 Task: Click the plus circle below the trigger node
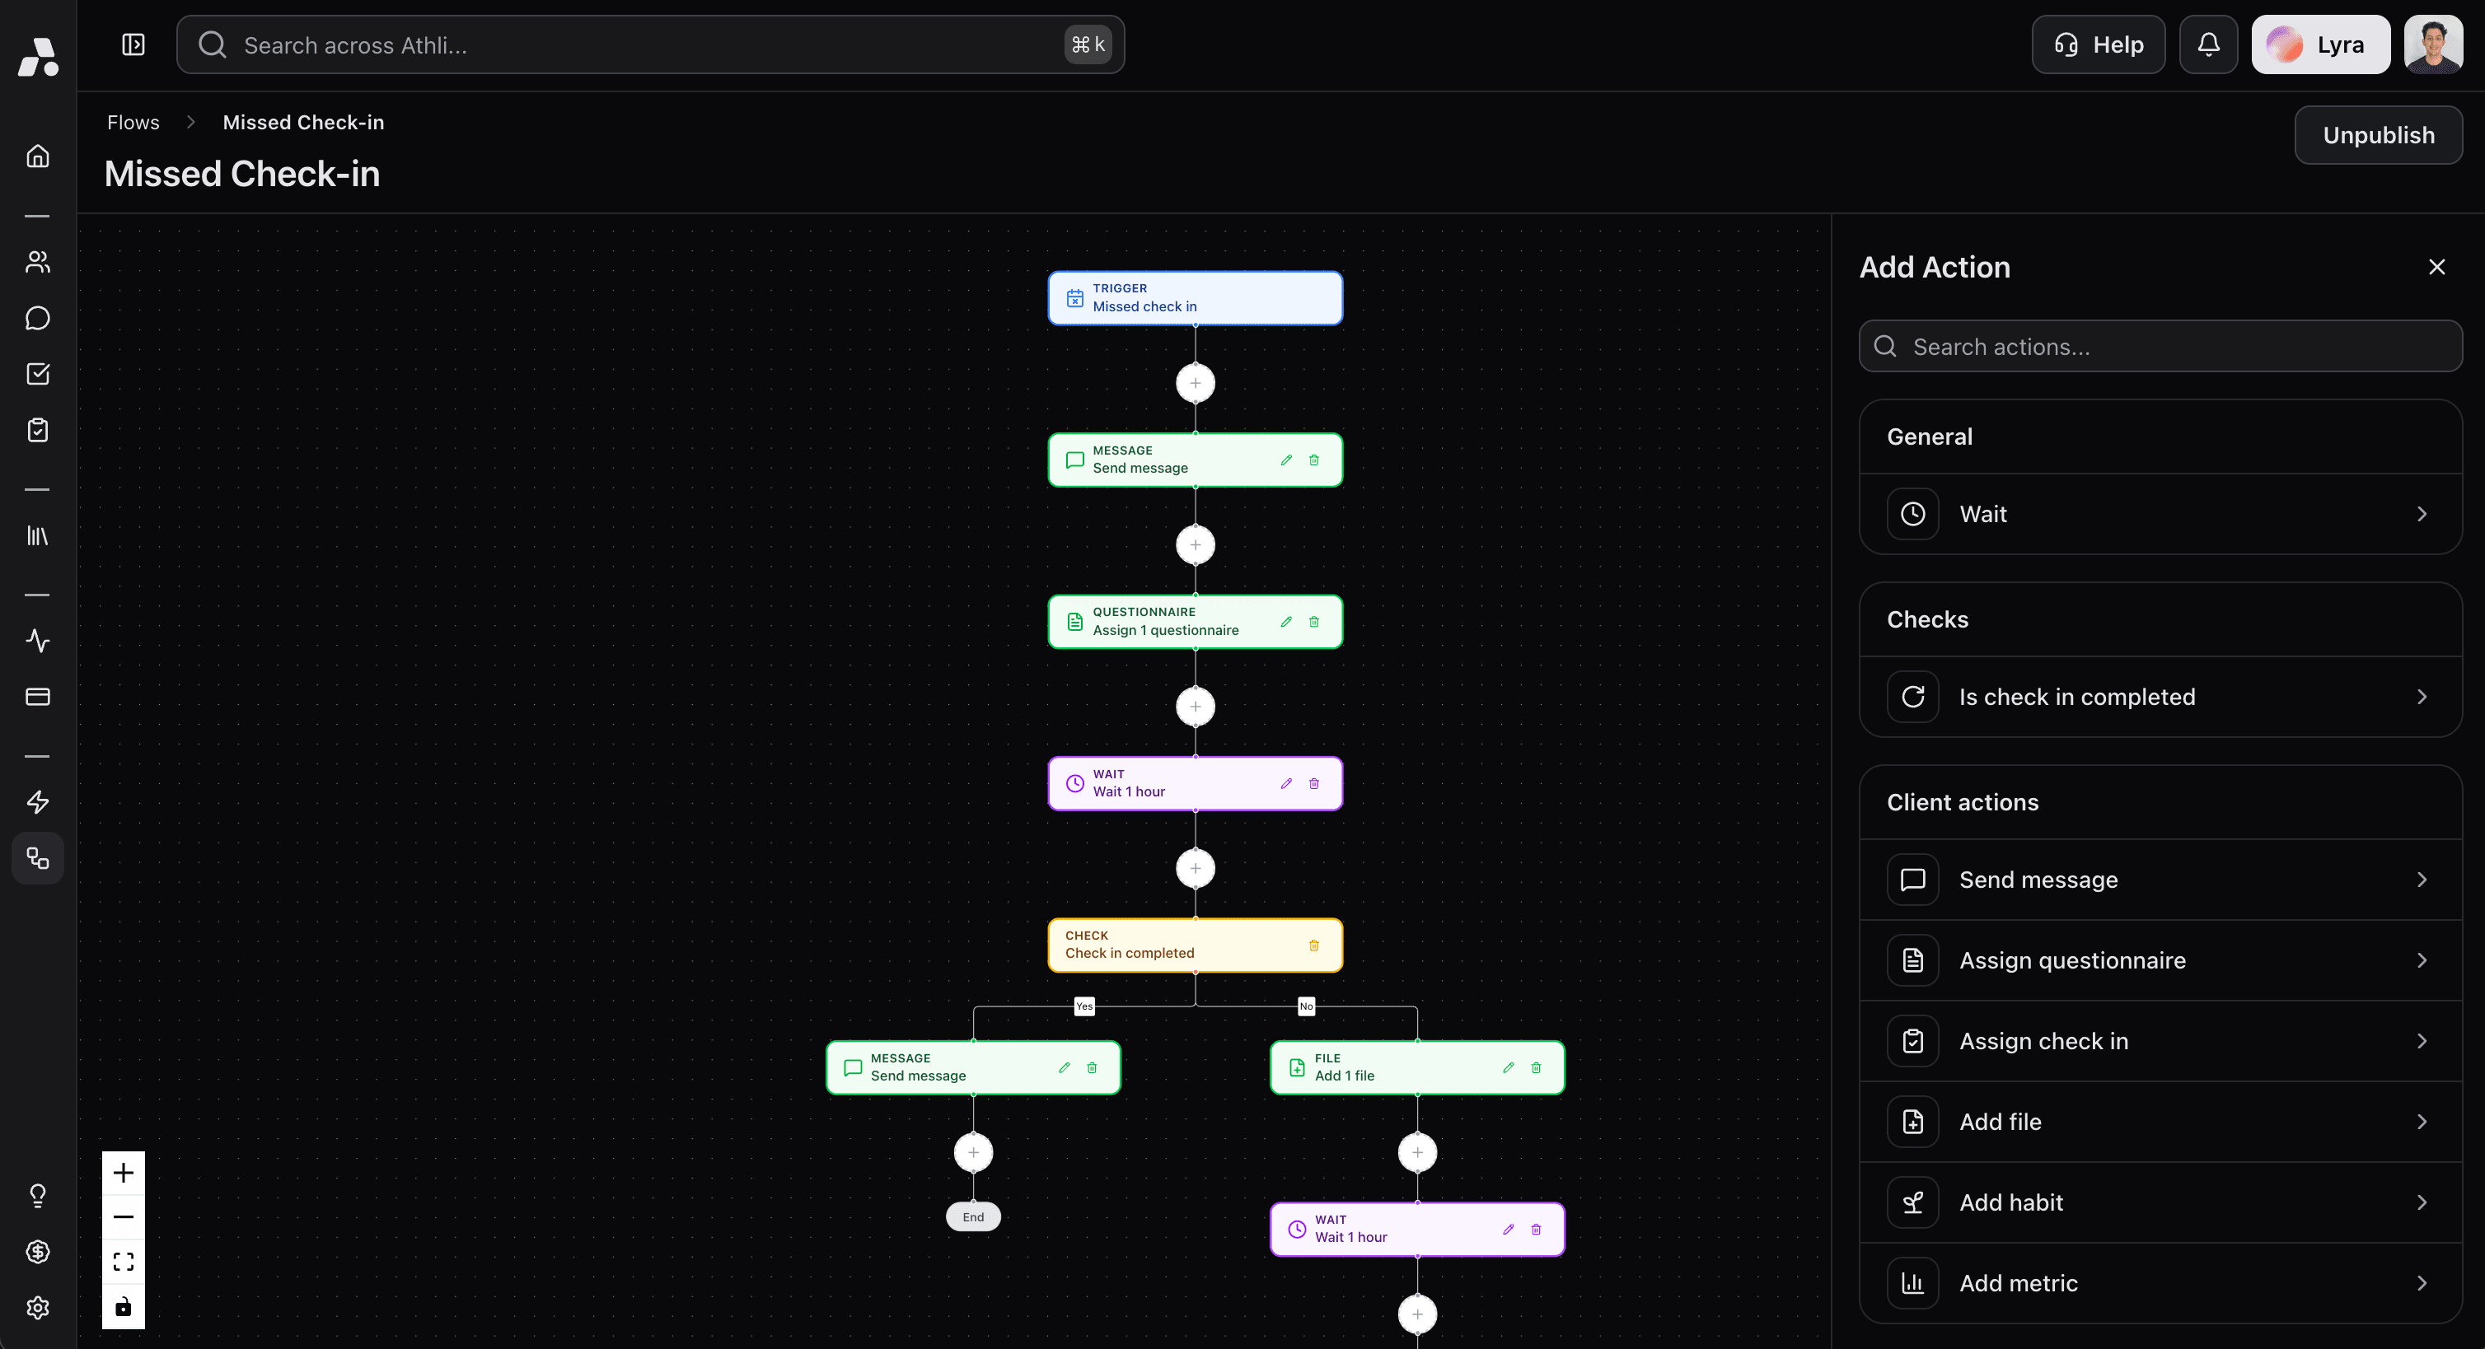[x=1196, y=382]
